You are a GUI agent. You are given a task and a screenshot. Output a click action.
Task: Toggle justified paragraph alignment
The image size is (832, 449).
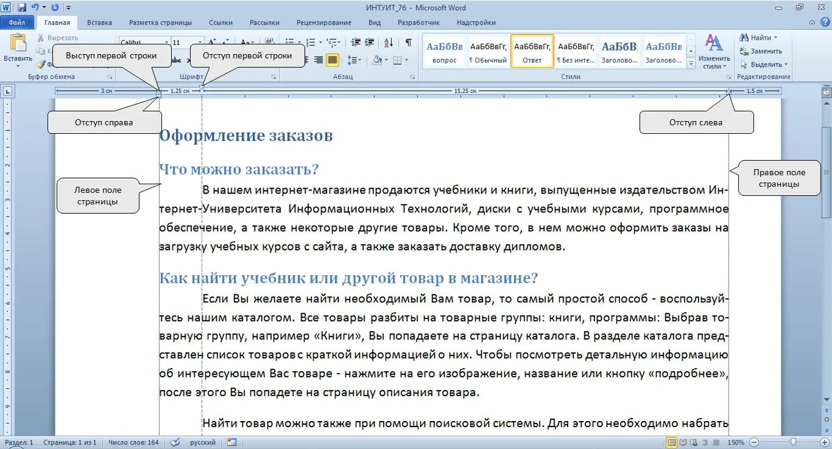pos(332,59)
